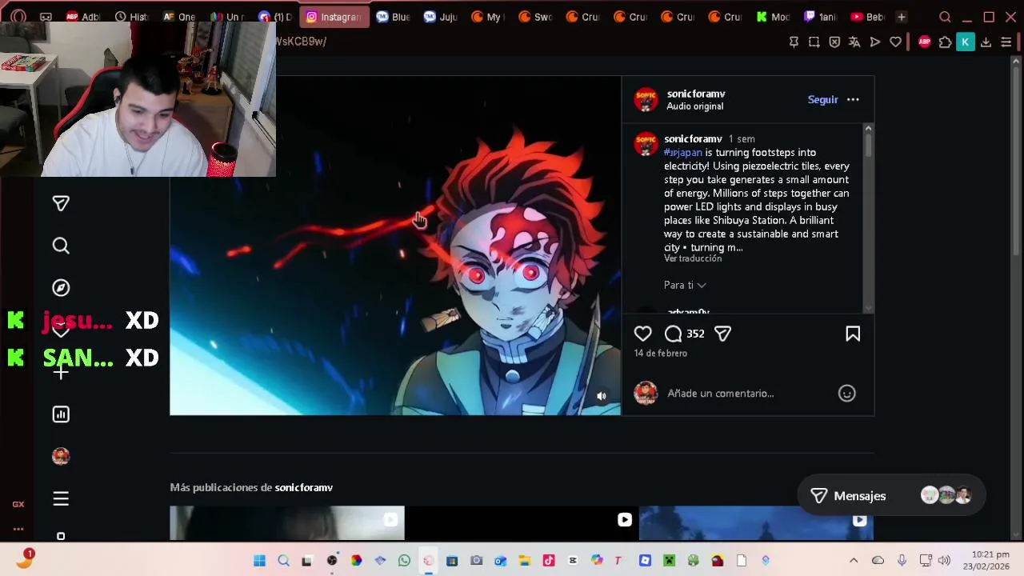Open post options three-dot menu
The image size is (1024, 576).
pos(853,100)
